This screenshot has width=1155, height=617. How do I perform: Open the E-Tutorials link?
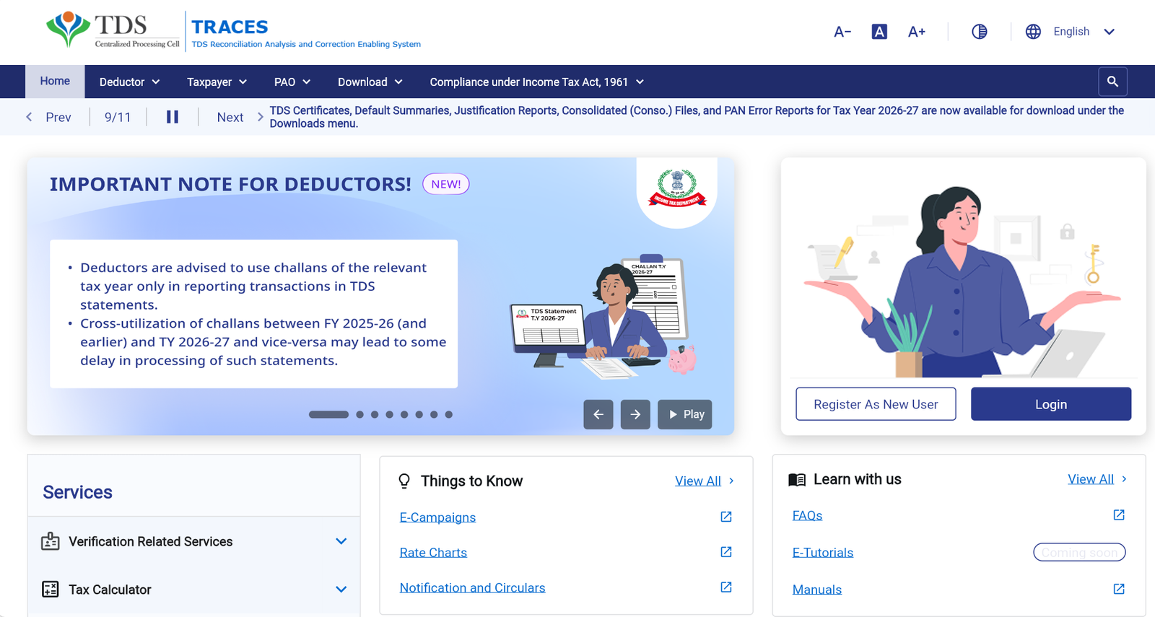point(823,553)
